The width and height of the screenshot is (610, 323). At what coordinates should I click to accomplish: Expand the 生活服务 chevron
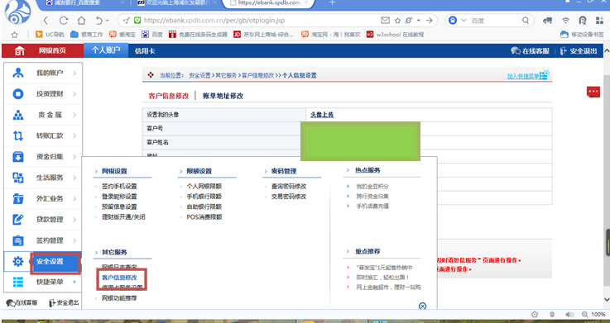click(x=74, y=178)
